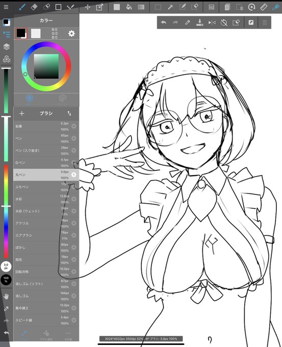Screen dimensions: 282x347
Task: Select the 水彩 (ウェット) brush
Action: (46, 211)
